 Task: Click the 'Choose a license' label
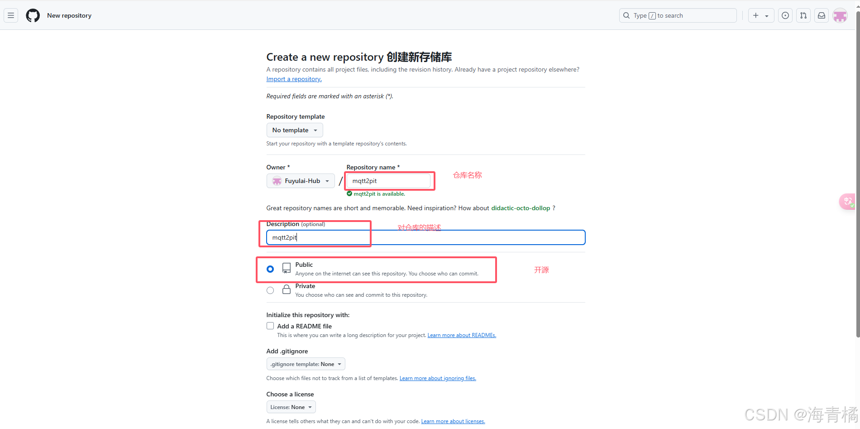pyautogui.click(x=290, y=395)
